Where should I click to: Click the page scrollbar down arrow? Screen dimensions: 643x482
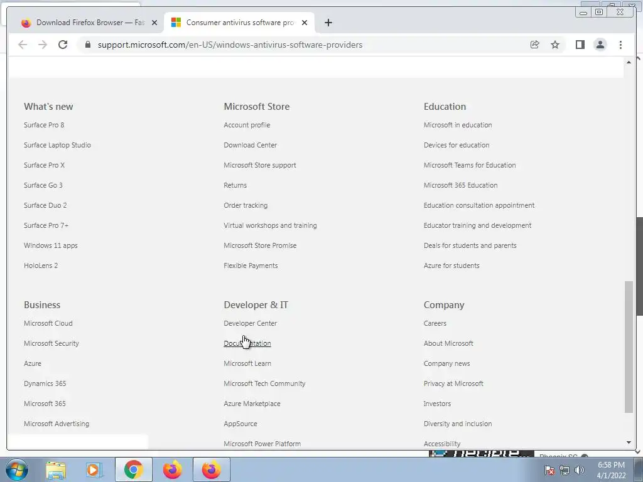click(x=629, y=442)
